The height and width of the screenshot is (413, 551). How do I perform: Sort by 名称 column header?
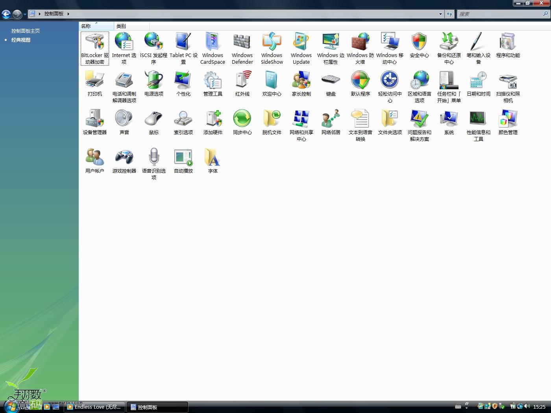click(96, 26)
